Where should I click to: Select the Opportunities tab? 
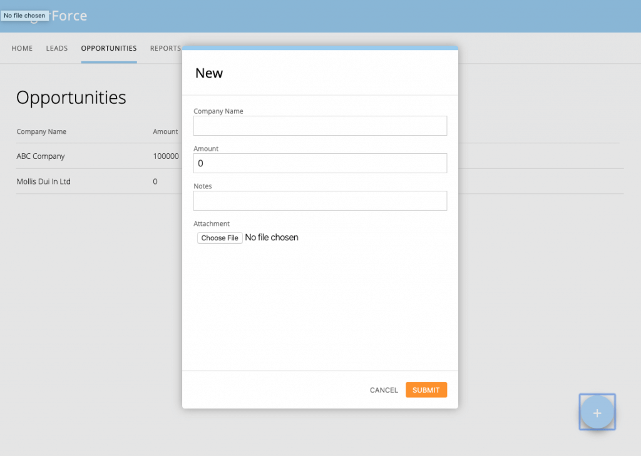coord(109,48)
